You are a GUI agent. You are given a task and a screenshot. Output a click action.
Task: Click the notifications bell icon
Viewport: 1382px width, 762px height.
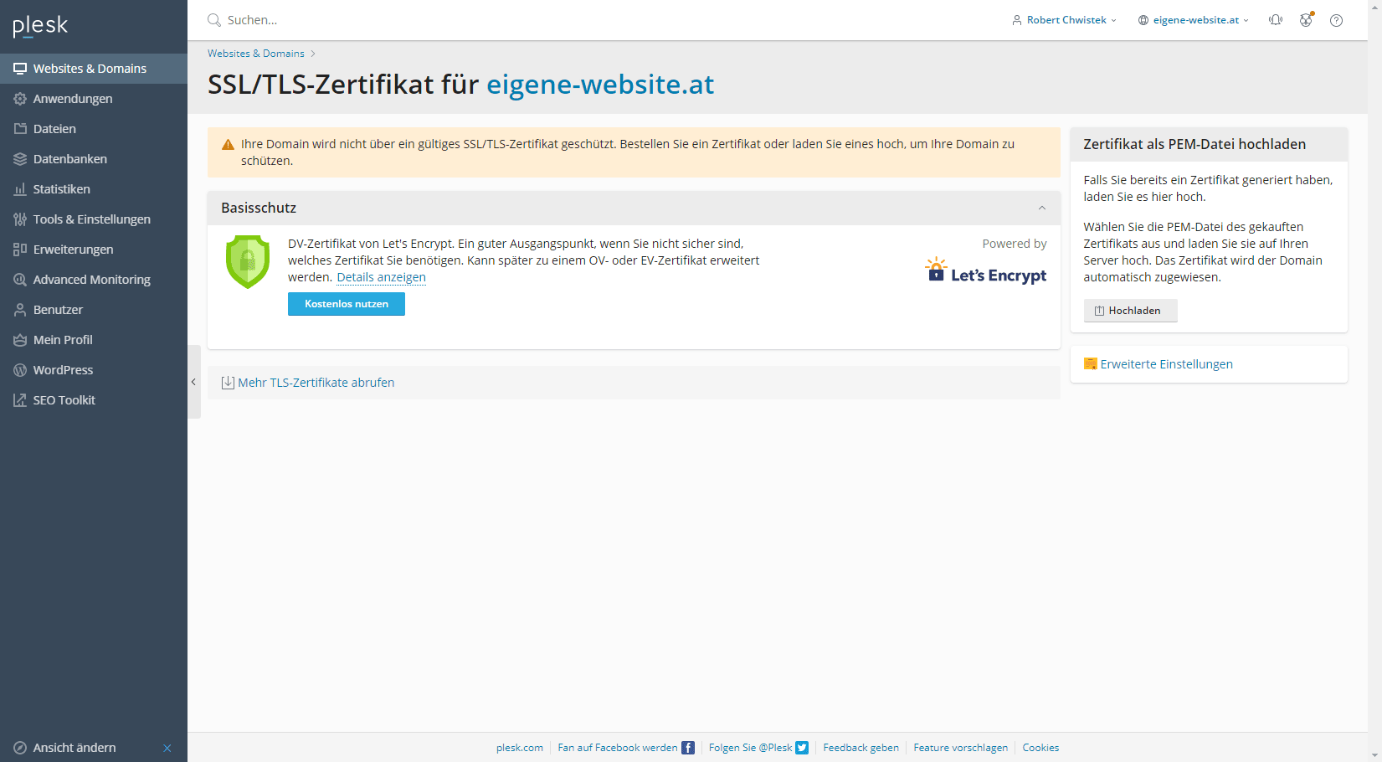(x=1276, y=20)
